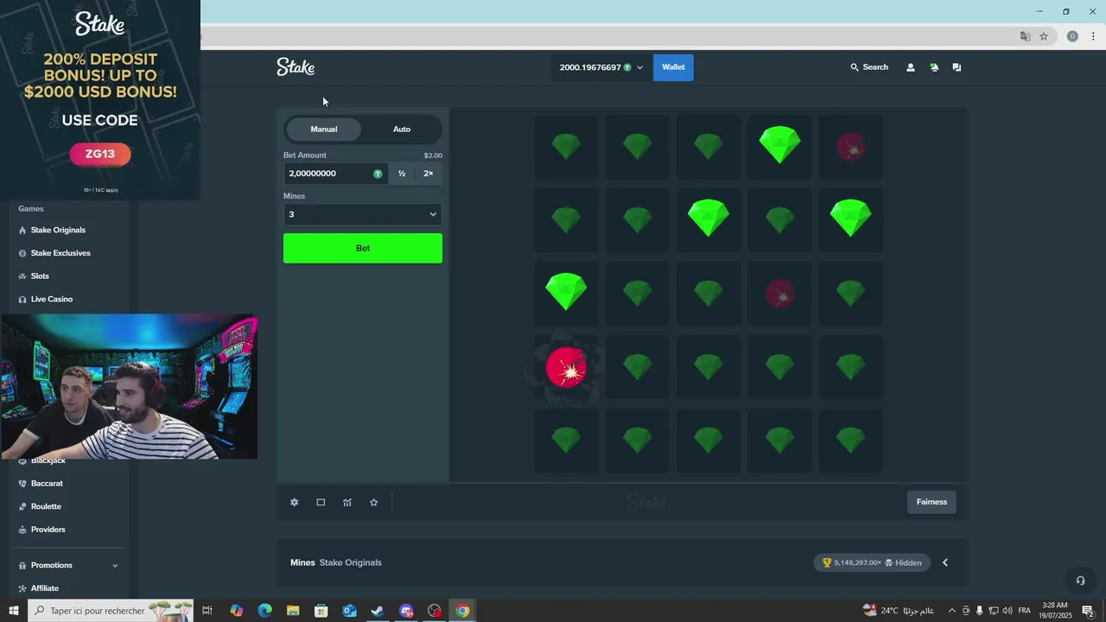Open the game settings gear icon
The width and height of the screenshot is (1106, 622).
pos(294,502)
